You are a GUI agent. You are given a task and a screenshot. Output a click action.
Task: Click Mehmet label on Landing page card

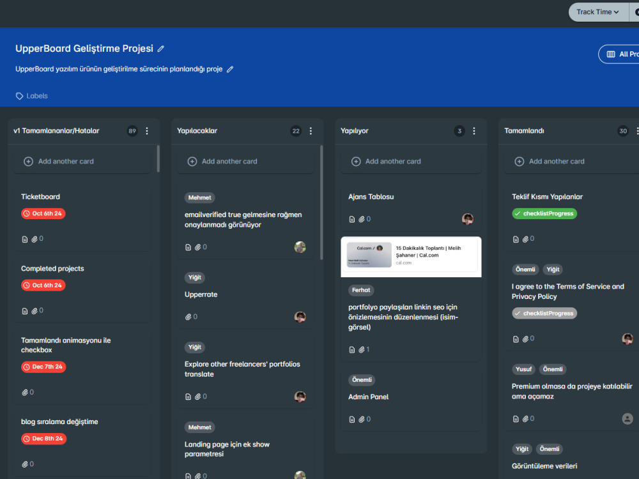pos(199,428)
